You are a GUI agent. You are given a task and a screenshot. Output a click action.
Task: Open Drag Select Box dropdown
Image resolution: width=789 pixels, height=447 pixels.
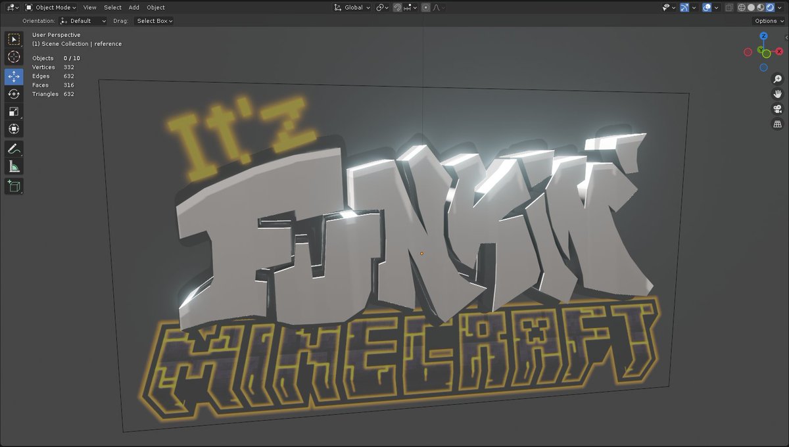point(154,21)
